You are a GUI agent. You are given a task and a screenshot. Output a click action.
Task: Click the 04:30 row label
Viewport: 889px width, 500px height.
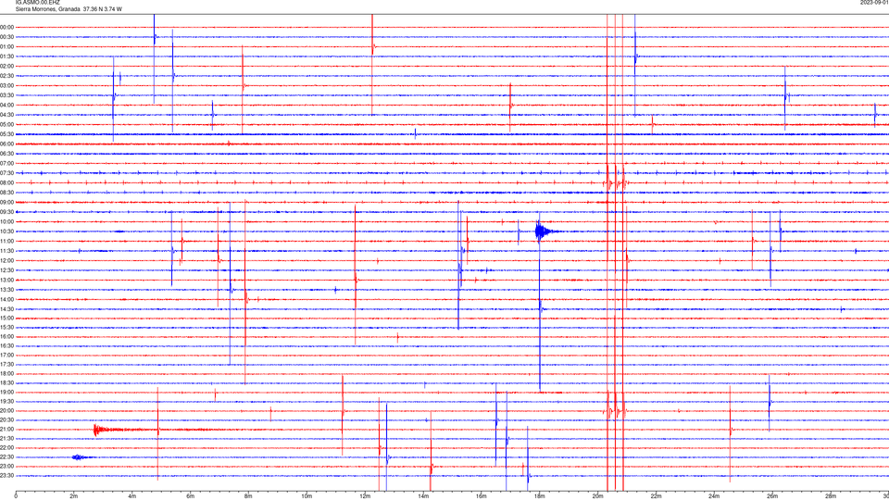click(x=7, y=115)
